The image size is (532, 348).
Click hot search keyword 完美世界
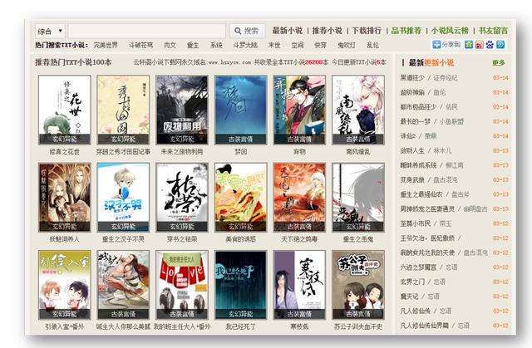[x=106, y=45]
